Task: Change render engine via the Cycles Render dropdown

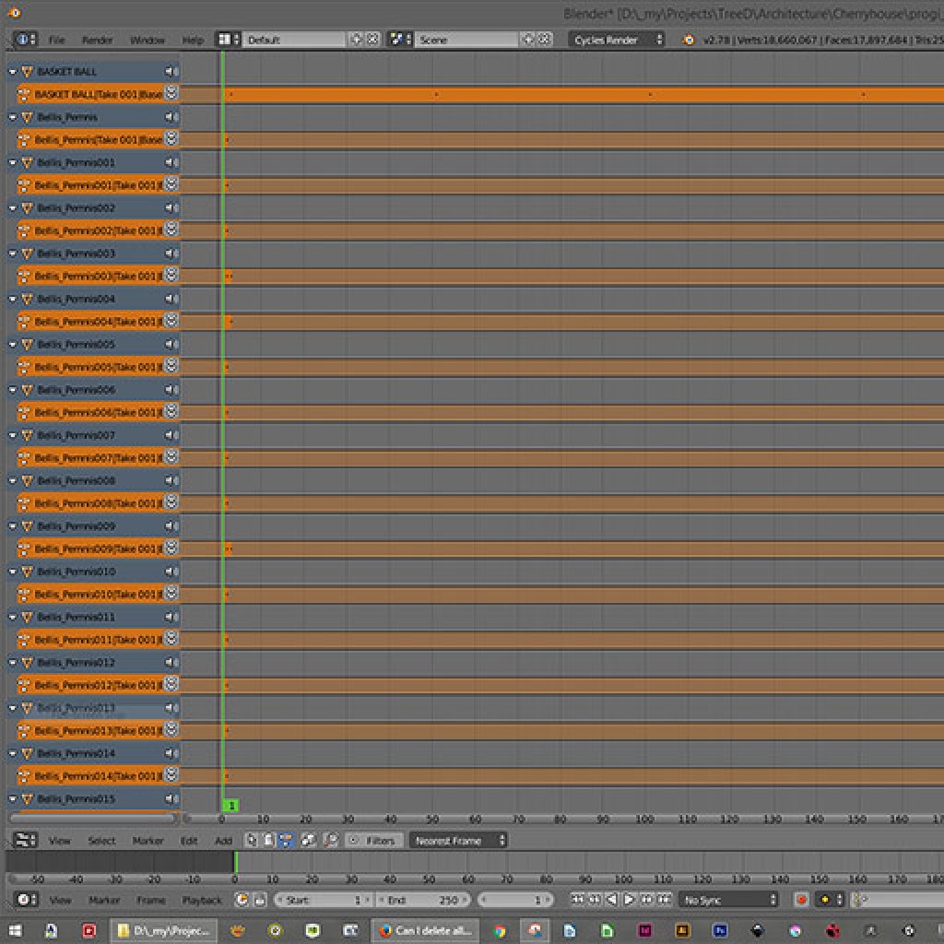Action: pyautogui.click(x=617, y=40)
